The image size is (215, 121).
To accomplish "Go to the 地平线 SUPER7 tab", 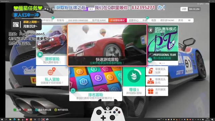I will [99, 20].
